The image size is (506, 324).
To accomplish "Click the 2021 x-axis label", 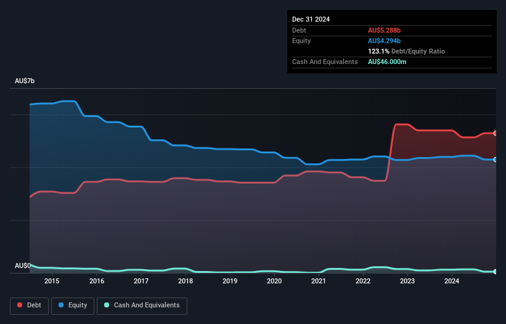I will coord(319,281).
